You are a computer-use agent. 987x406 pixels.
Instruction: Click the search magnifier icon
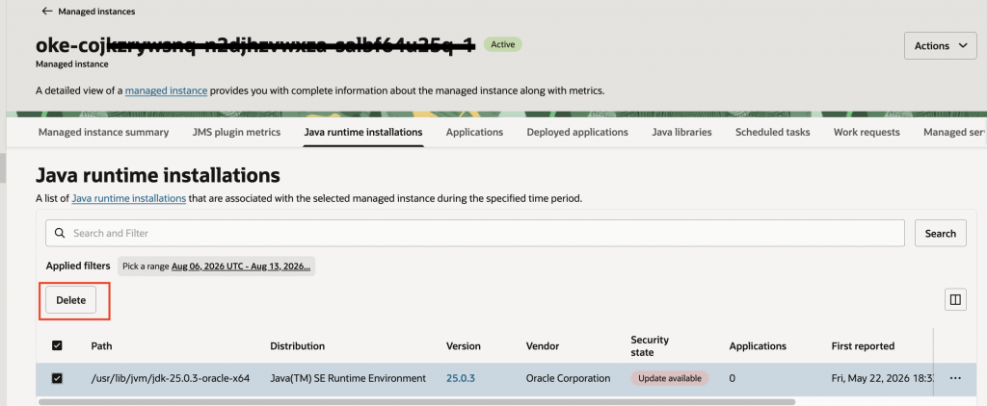coord(60,233)
